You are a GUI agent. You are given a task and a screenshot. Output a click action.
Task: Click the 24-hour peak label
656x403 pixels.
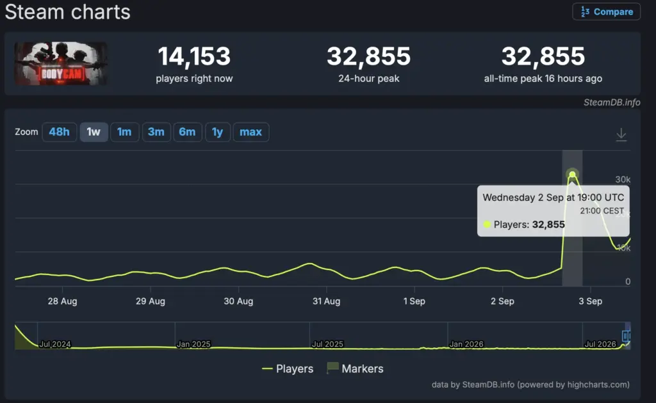368,79
